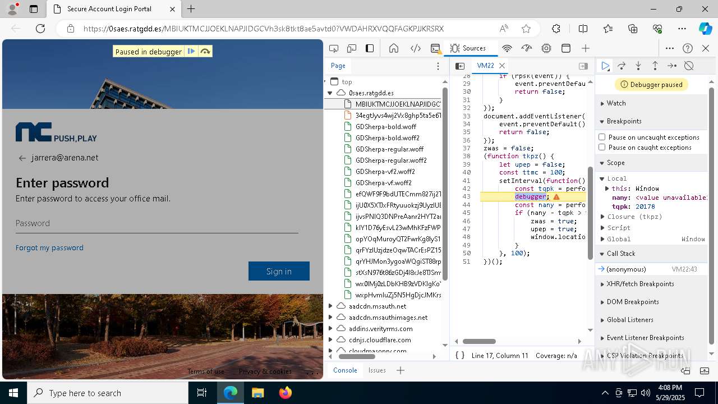
Task: Open Copilot in Edge toolbar
Action: pyautogui.click(x=705, y=29)
